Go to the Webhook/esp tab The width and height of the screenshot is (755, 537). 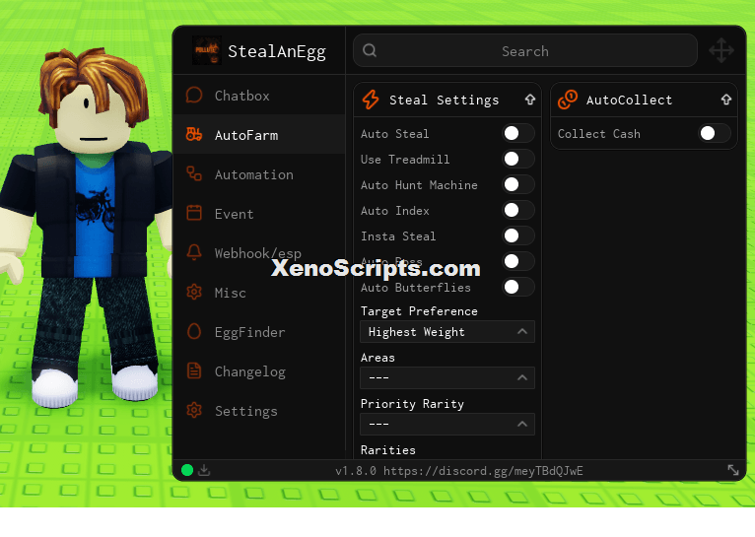coord(259,253)
